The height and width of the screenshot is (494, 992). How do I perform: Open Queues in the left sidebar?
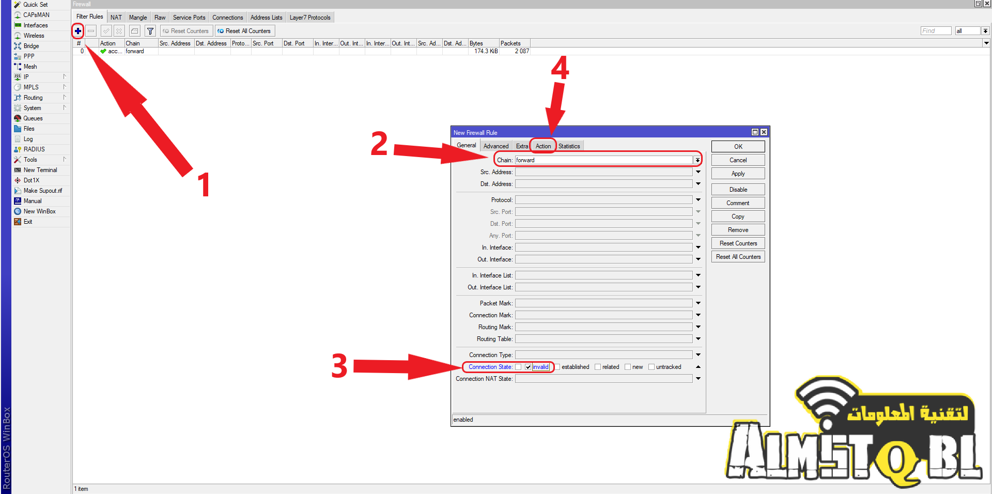click(x=33, y=118)
